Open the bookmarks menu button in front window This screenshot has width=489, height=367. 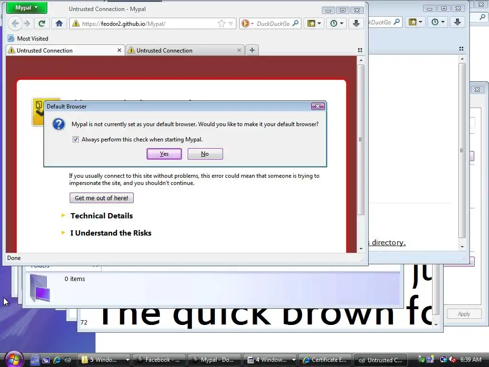coord(314,23)
